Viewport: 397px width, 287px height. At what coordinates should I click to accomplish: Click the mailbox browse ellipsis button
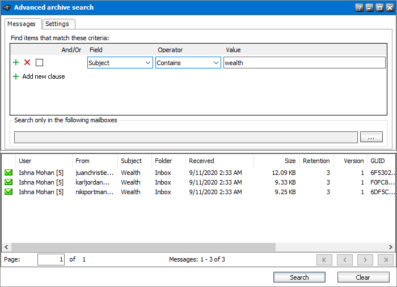click(x=371, y=137)
